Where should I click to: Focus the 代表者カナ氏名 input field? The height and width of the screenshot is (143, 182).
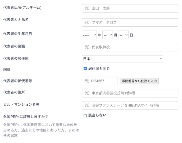point(130,22)
